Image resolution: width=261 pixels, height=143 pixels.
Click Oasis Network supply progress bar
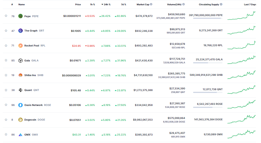coord(208,107)
